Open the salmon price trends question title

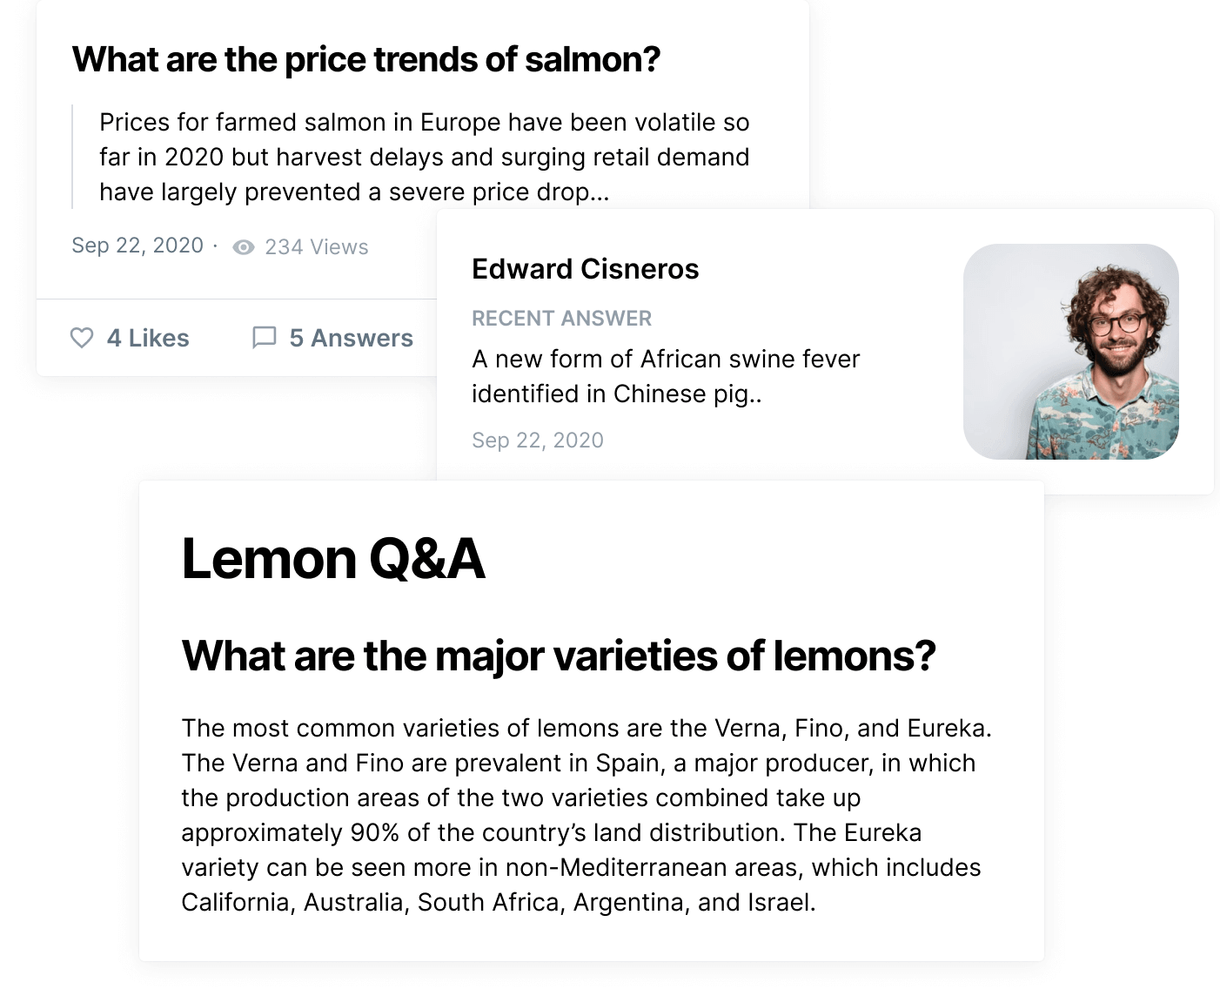pyautogui.click(x=365, y=60)
